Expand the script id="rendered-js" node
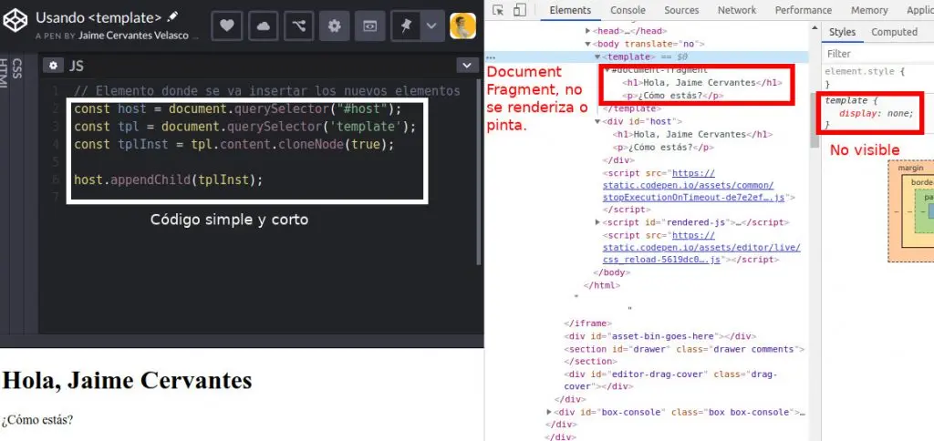The image size is (934, 441). (x=597, y=222)
